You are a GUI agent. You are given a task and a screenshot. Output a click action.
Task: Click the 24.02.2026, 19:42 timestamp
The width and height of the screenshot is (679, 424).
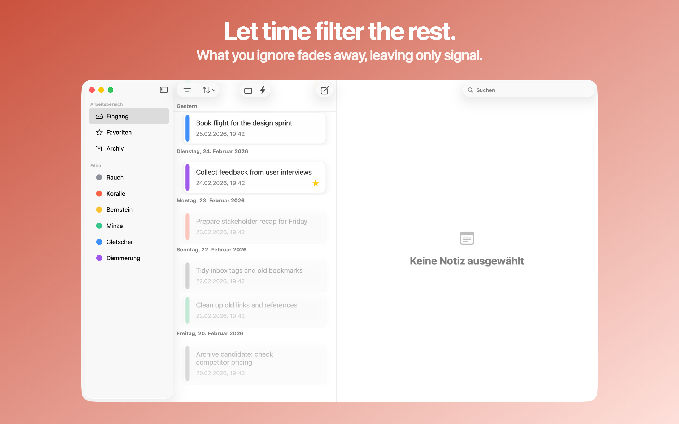220,183
